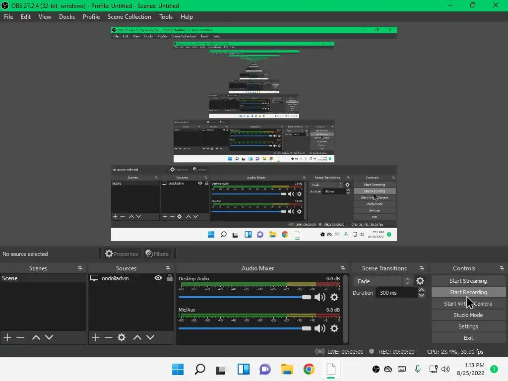Open Scene Transitions properties gear
This screenshot has width=508, height=381.
[x=420, y=281]
